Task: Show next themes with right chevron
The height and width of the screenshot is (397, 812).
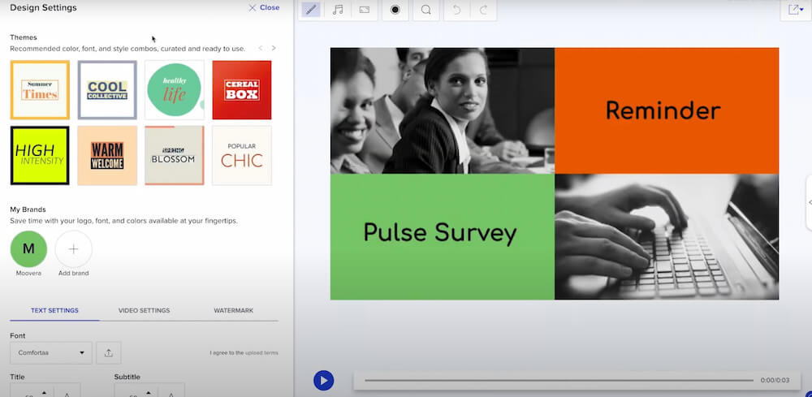Action: (x=274, y=48)
